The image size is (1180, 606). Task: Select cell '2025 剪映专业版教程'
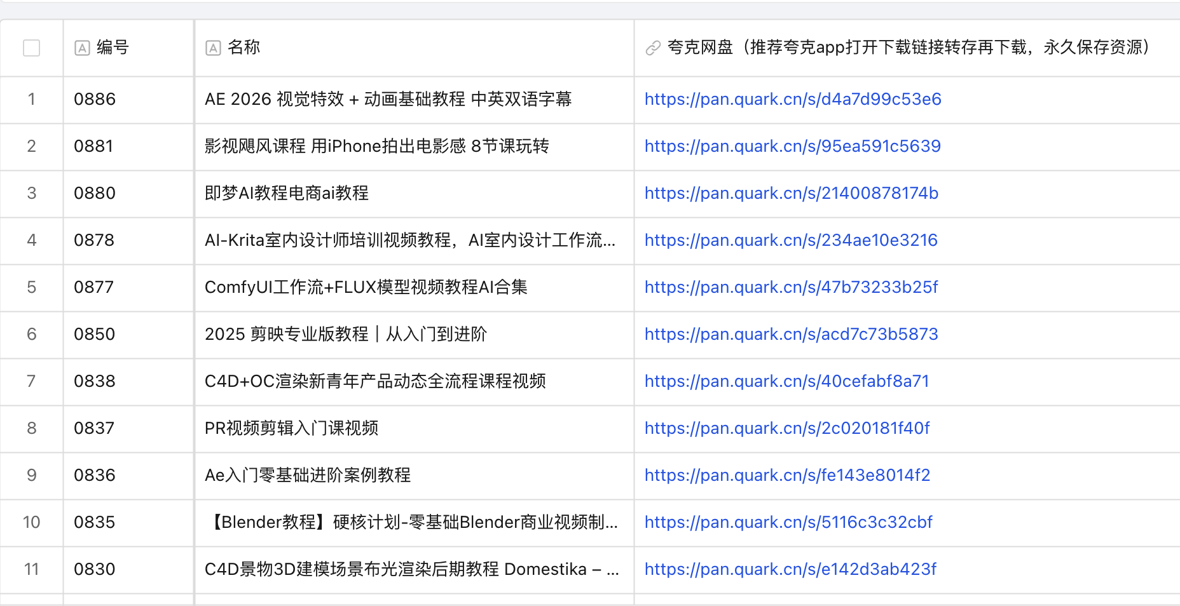click(414, 335)
